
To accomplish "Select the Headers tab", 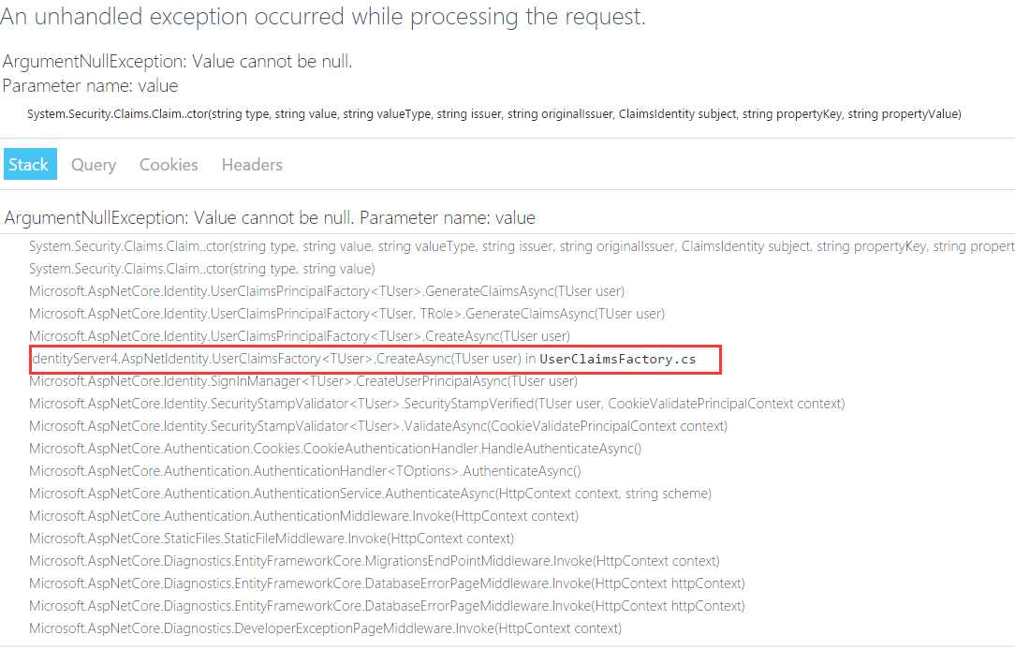I will (252, 165).
